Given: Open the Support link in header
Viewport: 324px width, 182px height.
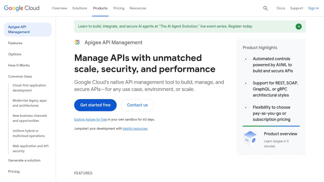Looking at the screenshot, I should [296, 8].
